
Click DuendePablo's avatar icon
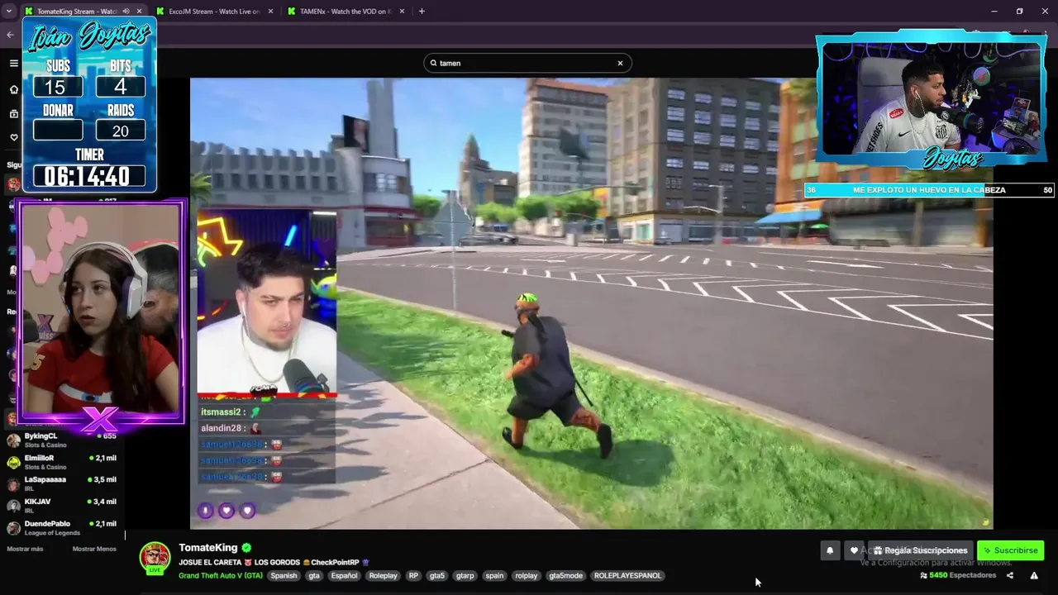13,528
